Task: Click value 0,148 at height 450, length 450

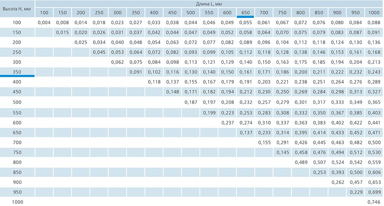Action: coord(172,92)
